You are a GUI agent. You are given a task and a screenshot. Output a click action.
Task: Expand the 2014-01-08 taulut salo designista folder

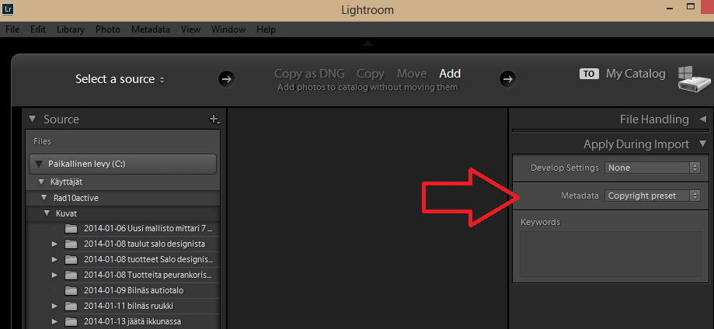tap(54, 244)
